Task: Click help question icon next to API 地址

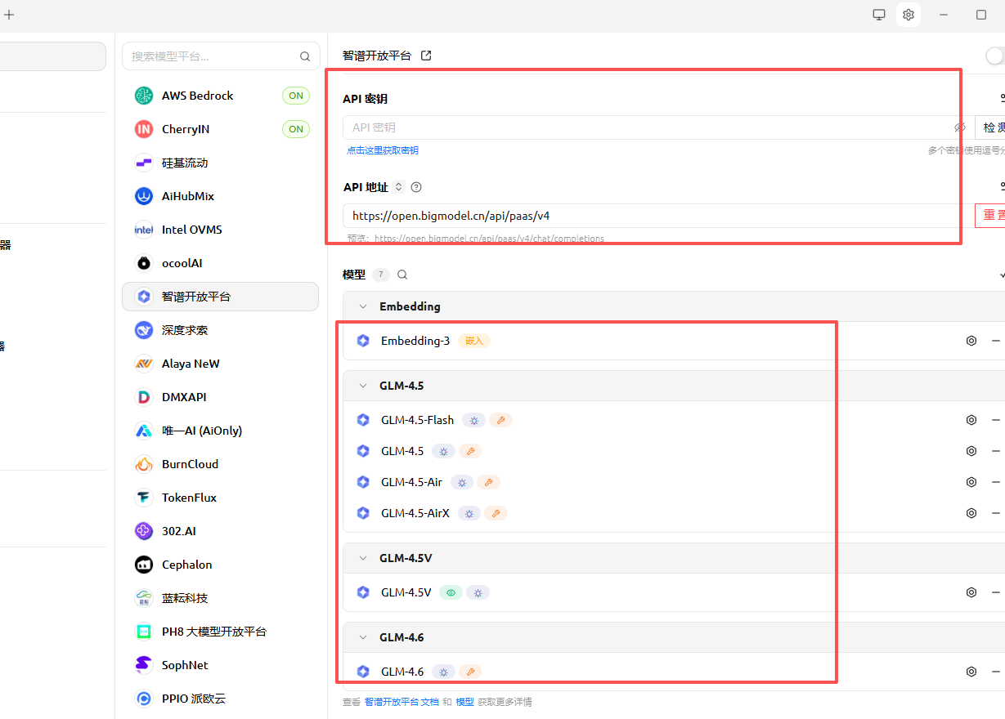Action: 416,187
